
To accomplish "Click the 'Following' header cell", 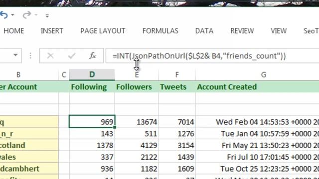I will tap(92, 87).
